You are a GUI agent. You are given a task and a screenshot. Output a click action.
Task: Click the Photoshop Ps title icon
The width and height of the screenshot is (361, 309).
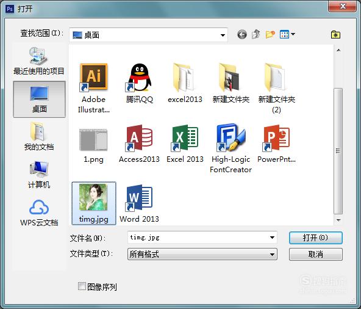coord(10,9)
